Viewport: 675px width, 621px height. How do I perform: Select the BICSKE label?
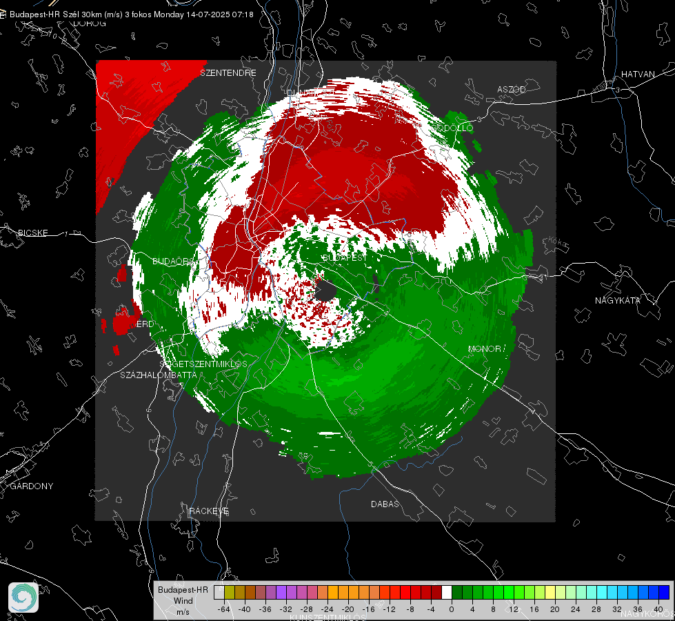click(x=33, y=233)
